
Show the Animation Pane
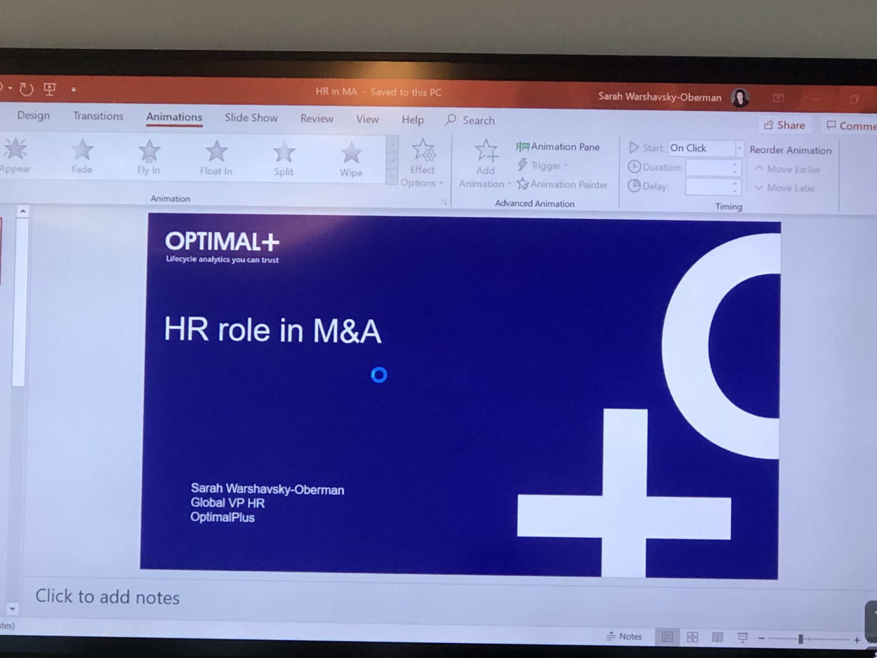pyautogui.click(x=558, y=147)
